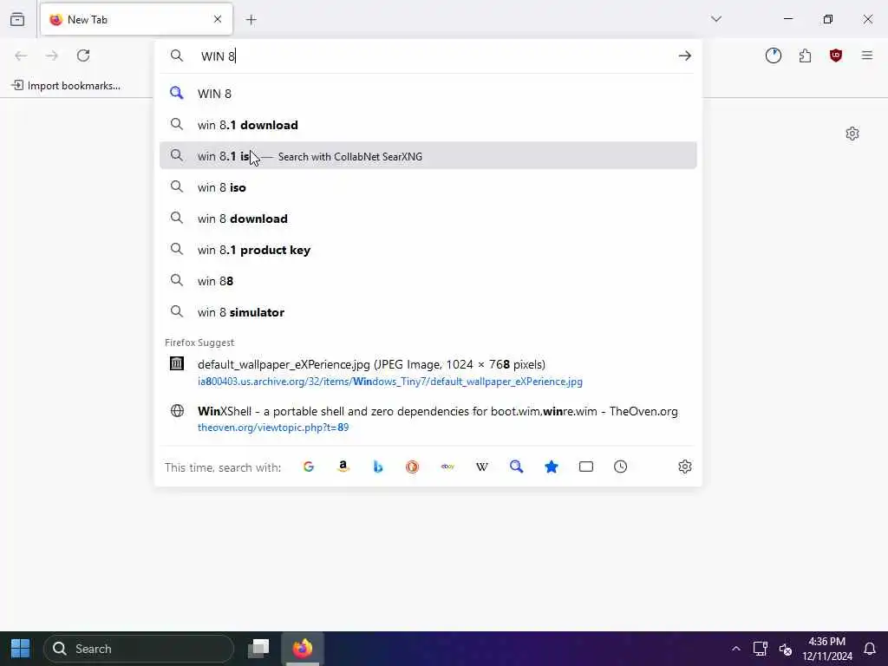
Task: Choose 'win 8 download' suggestion
Action: (x=428, y=219)
